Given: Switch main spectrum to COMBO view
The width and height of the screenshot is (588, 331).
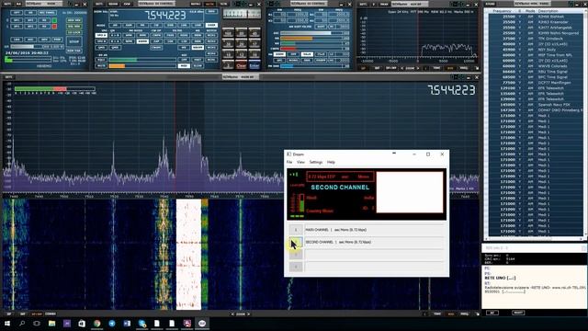Looking at the screenshot, I should pyautogui.click(x=51, y=314).
